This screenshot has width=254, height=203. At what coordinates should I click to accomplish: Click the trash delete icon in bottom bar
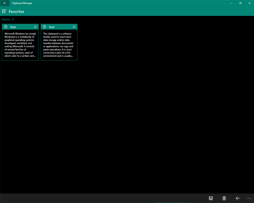point(224,198)
